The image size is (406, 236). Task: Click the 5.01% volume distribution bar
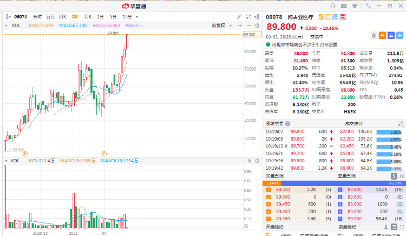coord(389,132)
